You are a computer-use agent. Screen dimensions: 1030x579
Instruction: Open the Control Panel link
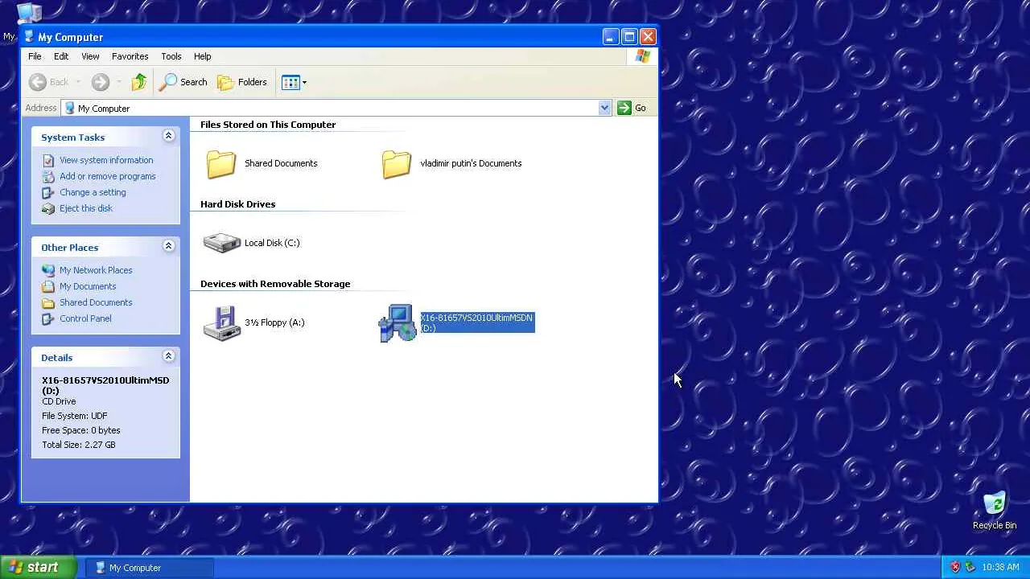(x=85, y=318)
